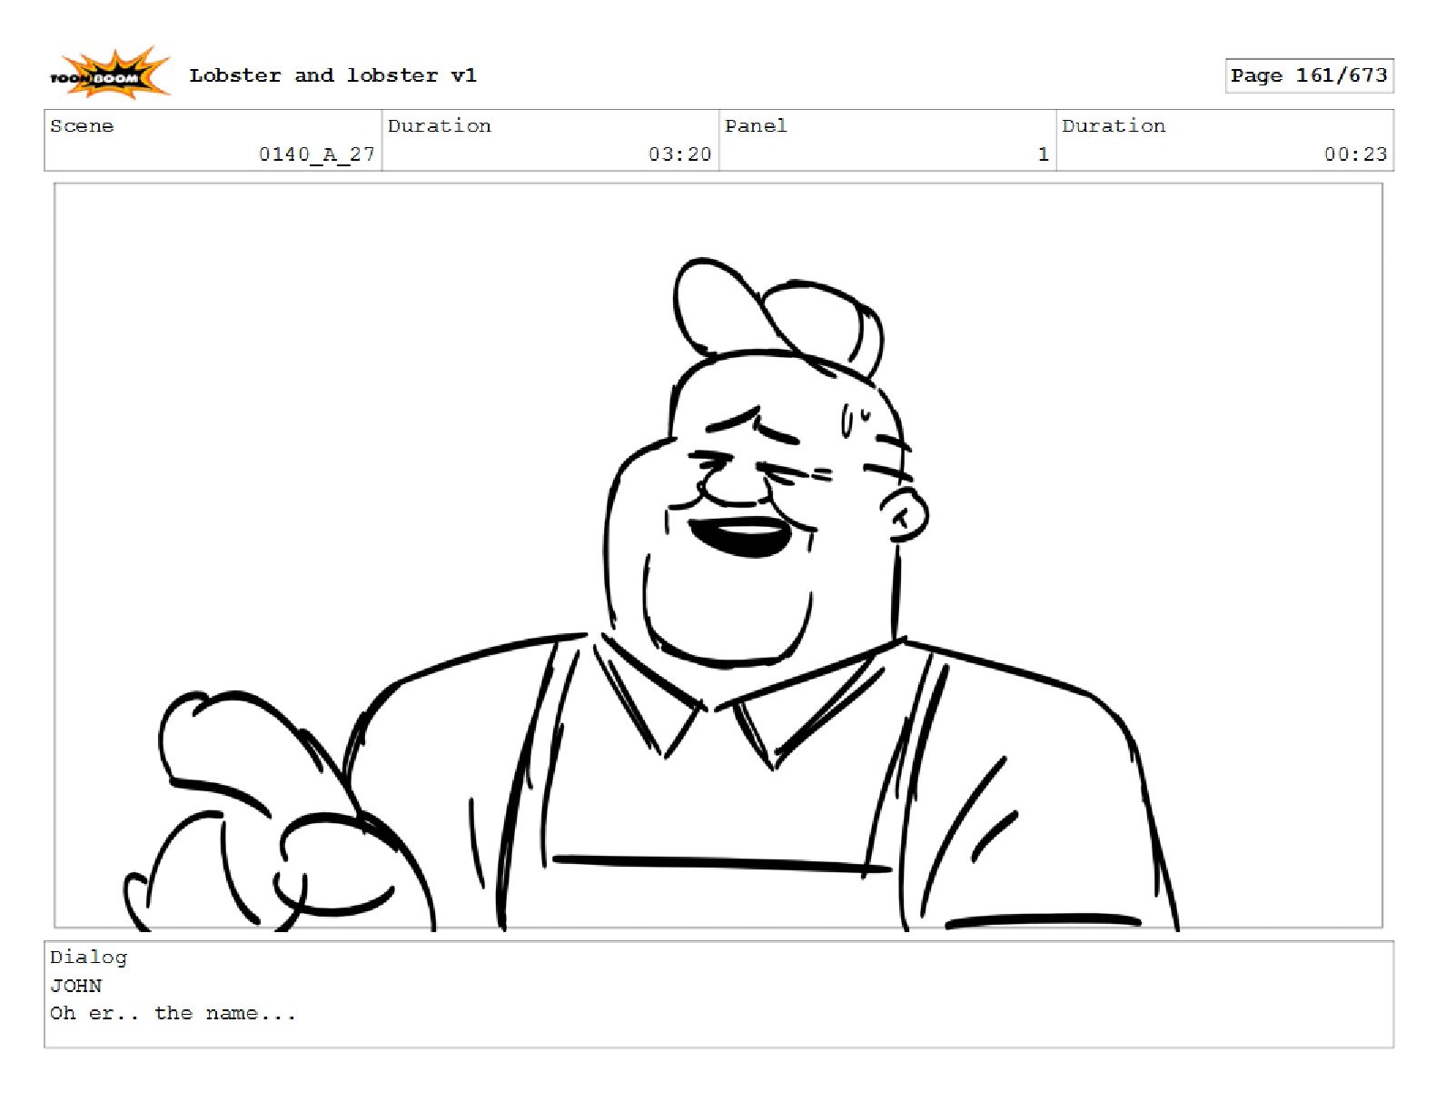This screenshot has width=1436, height=1112.
Task: Click the 'Scene' header label
Action: 82,126
